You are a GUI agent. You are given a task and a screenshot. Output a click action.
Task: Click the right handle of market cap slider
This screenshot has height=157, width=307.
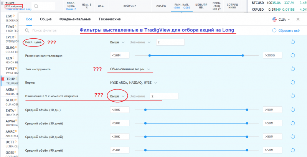(x=243, y=55)
